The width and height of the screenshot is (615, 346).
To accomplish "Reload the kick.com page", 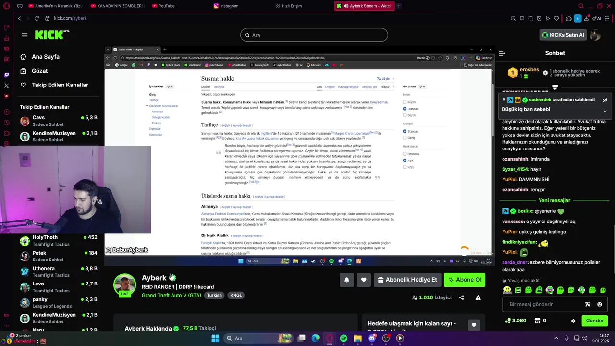I will (x=37, y=18).
